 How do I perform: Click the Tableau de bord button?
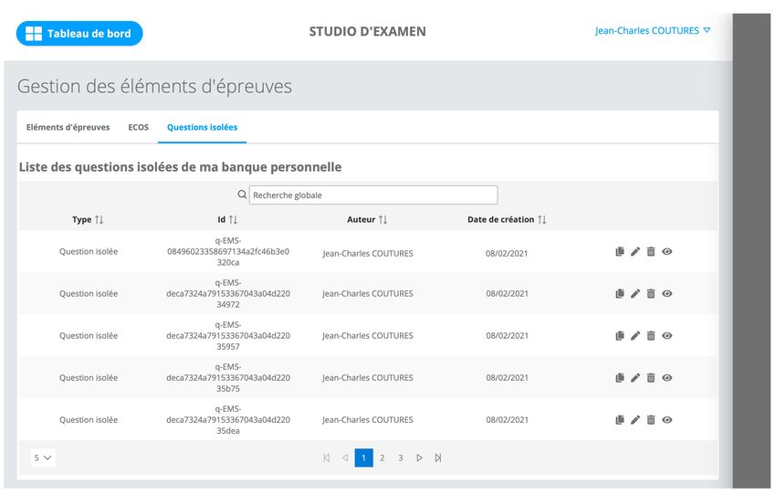point(79,34)
